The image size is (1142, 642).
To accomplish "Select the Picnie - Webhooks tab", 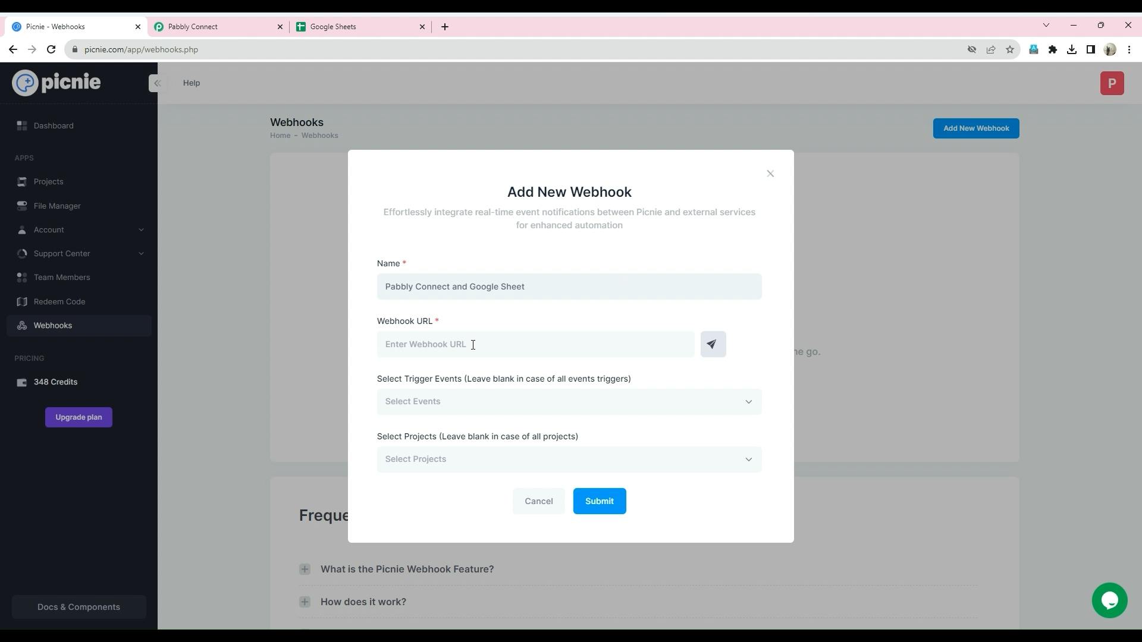I will 76,27.
